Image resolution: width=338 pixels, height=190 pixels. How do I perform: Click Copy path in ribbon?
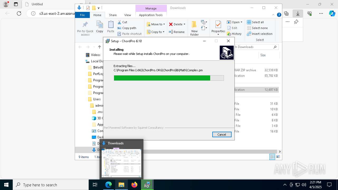click(x=127, y=28)
